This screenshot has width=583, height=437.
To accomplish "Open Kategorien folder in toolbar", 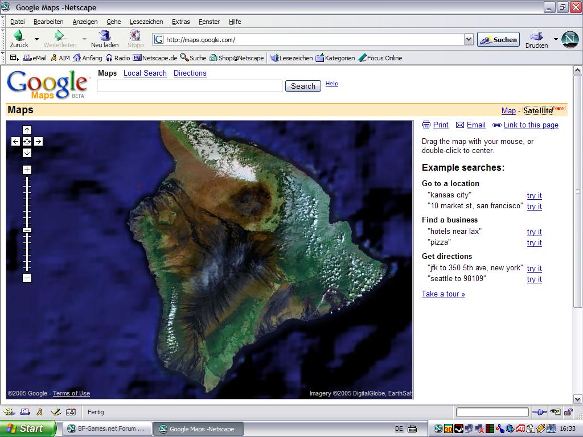I will 335,58.
